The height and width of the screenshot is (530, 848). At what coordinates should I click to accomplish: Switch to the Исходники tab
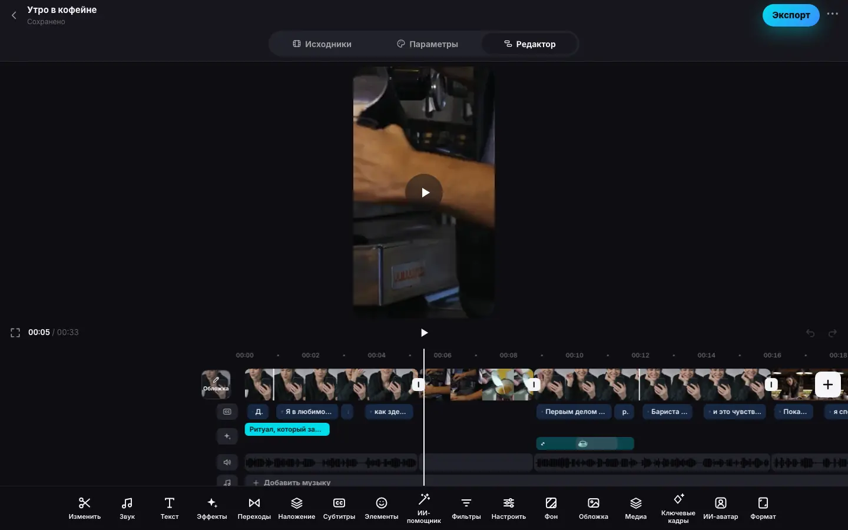(x=322, y=44)
